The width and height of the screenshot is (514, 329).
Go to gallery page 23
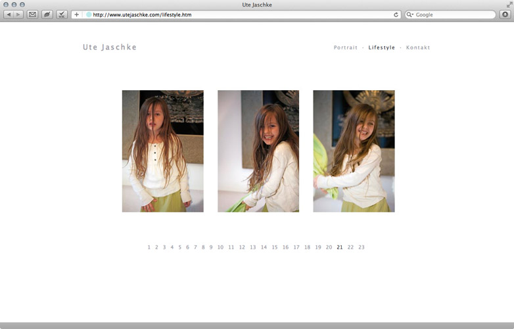pos(362,247)
